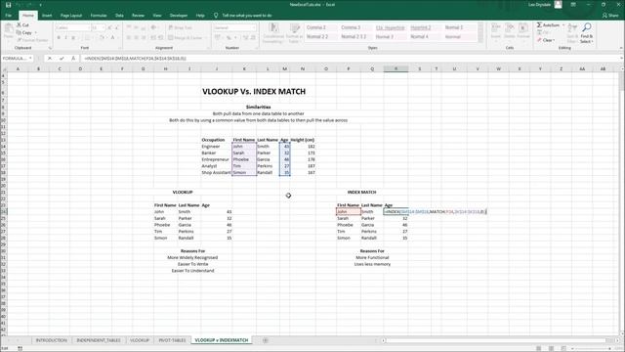Switch to Page Break Preview in status bar
The width and height of the screenshot is (625, 352).
pos(562,348)
